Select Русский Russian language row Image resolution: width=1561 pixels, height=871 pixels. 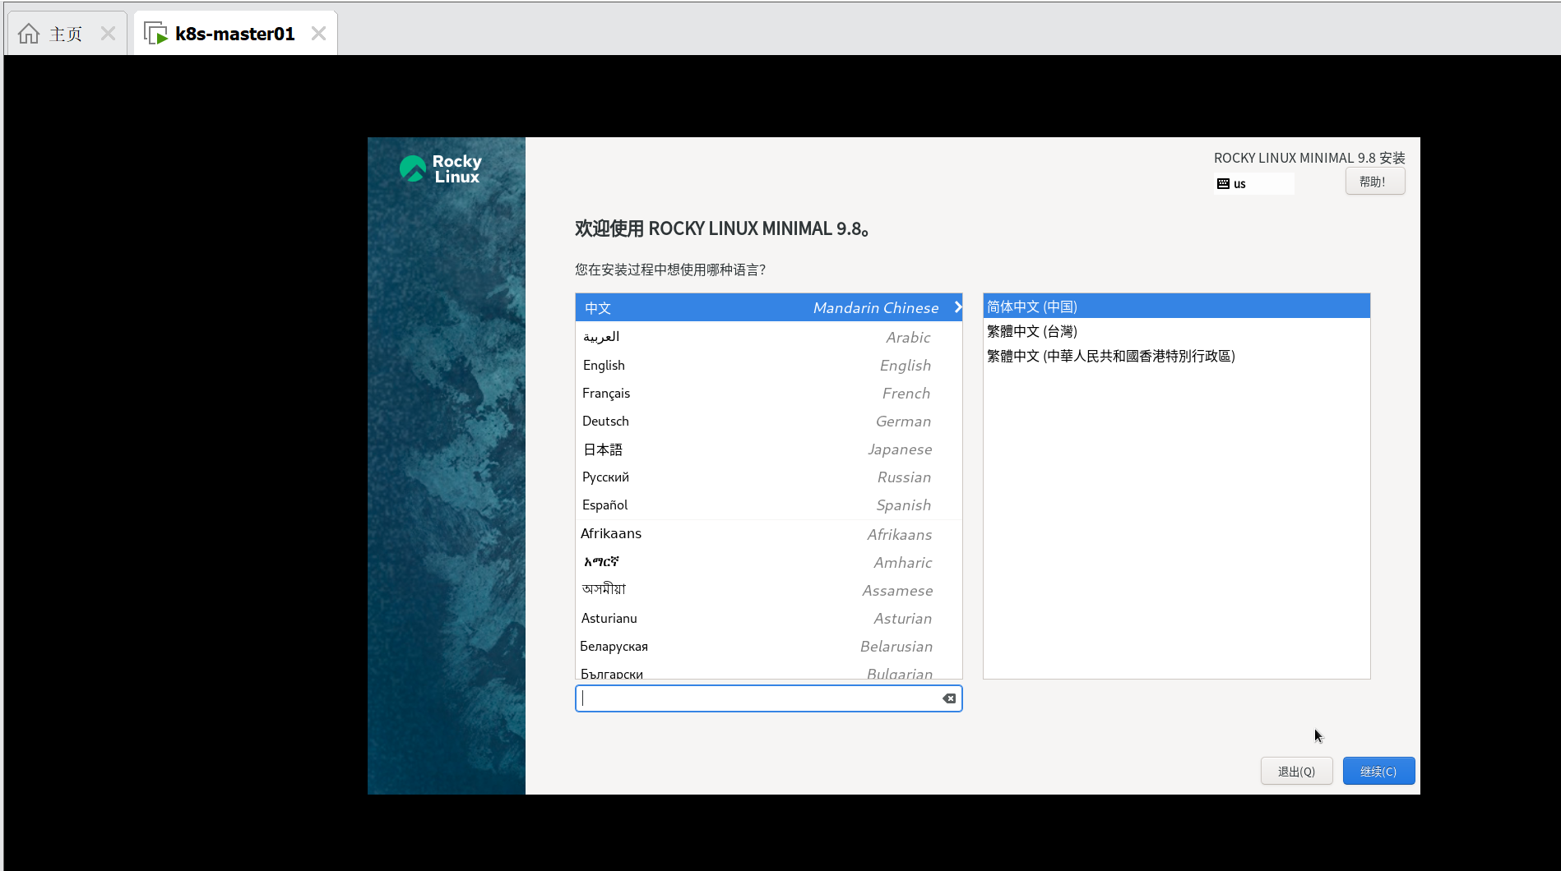click(769, 477)
